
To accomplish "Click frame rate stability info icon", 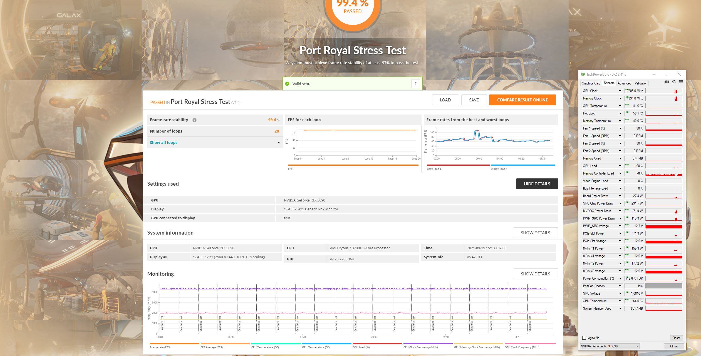I will click(x=194, y=120).
